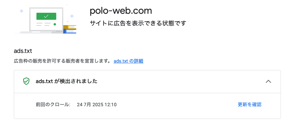
Task: Click the gray text lines in the monitor illustration
Action: 43,24
